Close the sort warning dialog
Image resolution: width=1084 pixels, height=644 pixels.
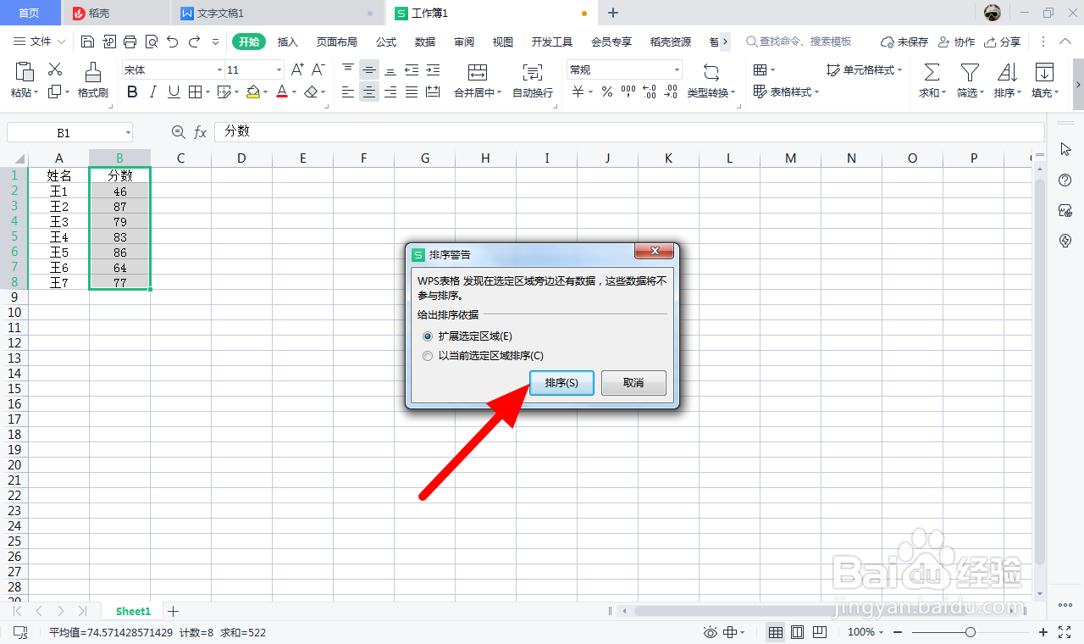(x=654, y=252)
